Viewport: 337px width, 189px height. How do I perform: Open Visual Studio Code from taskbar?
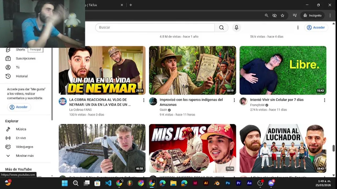pos(108,183)
